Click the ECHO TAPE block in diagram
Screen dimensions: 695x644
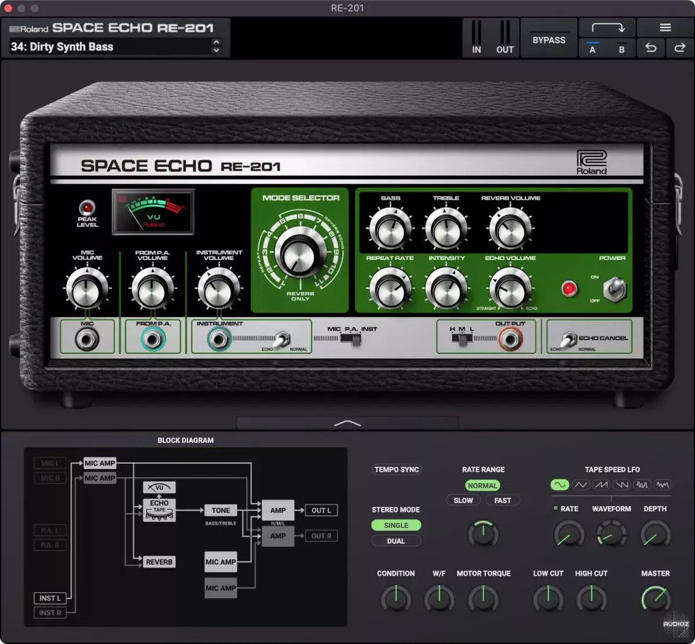[159, 510]
